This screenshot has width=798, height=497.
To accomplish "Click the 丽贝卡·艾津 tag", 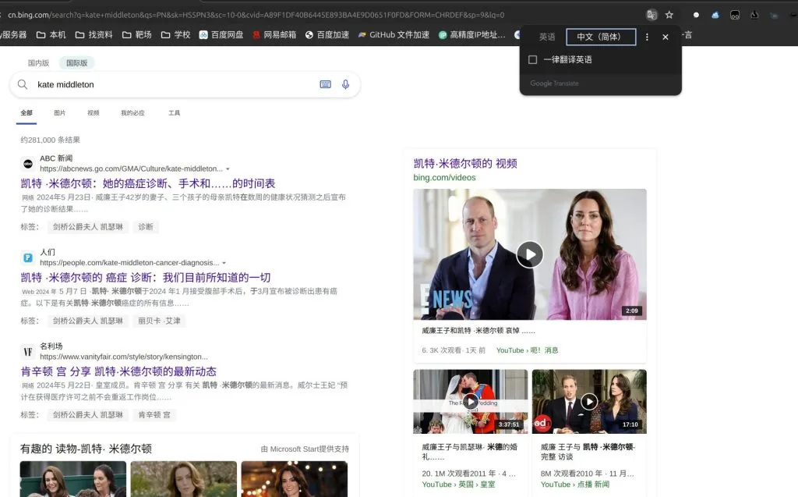I will coord(159,321).
